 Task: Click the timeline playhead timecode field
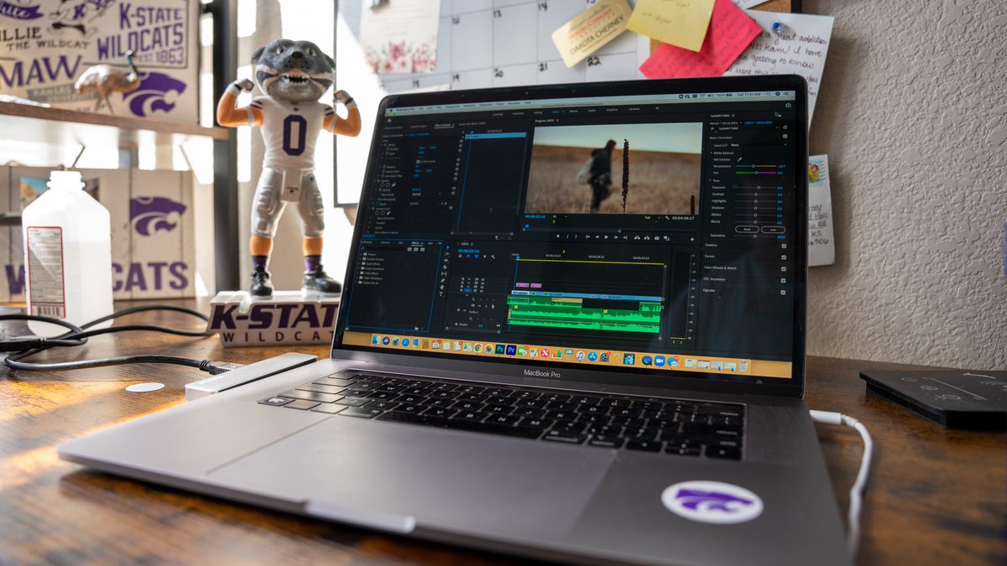tap(468, 251)
